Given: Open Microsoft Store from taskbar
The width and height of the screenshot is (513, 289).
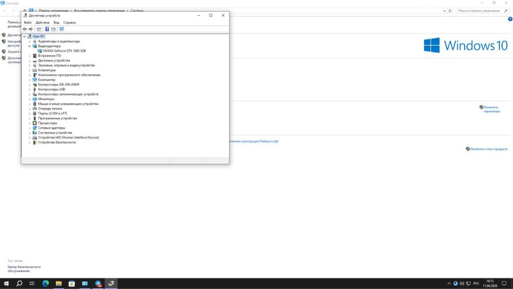Looking at the screenshot, I should (72, 283).
